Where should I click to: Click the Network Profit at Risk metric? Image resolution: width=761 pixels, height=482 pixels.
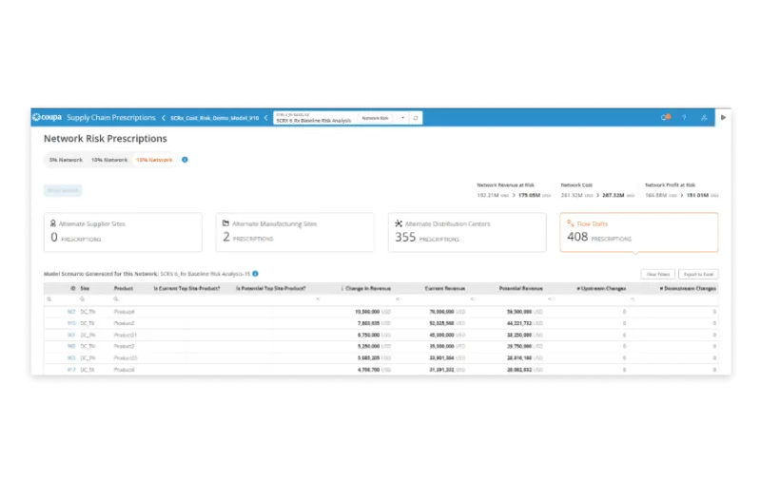(x=682, y=190)
